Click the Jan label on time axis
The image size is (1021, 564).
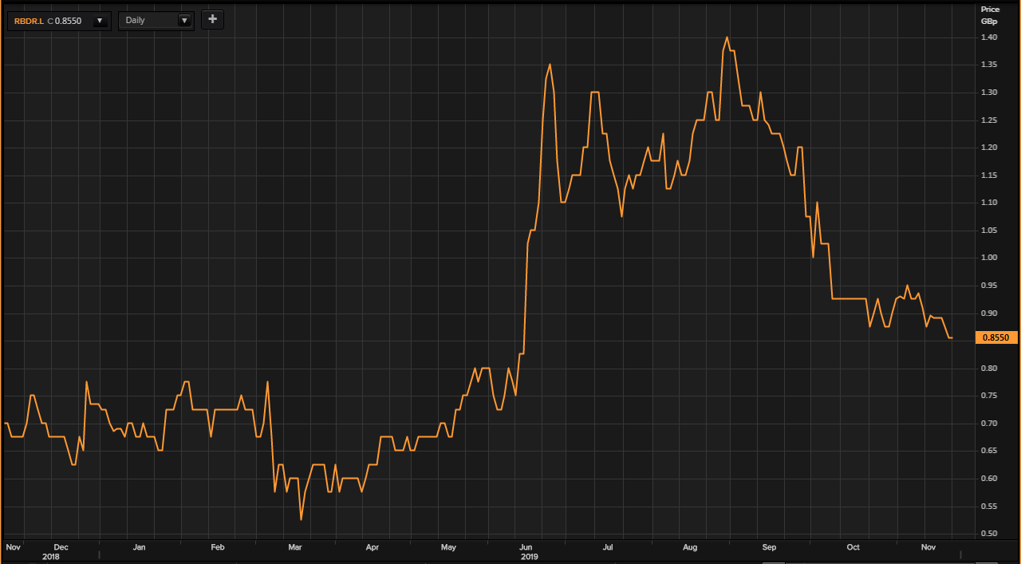tap(139, 547)
